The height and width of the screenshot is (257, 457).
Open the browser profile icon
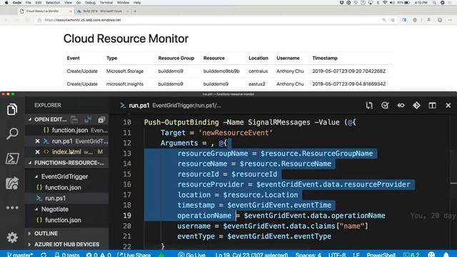coord(428,20)
